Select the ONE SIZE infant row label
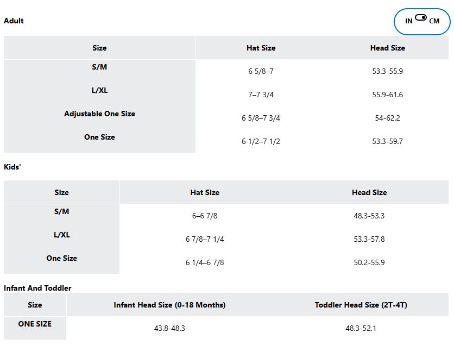The image size is (454, 345). point(35,324)
